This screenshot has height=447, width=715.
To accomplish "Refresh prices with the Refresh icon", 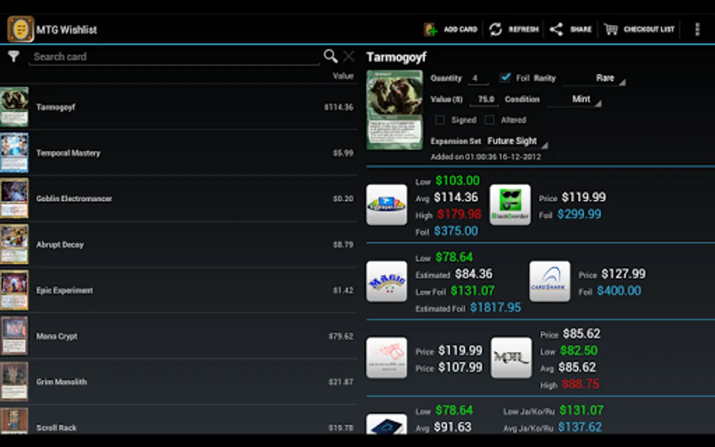I will point(495,29).
